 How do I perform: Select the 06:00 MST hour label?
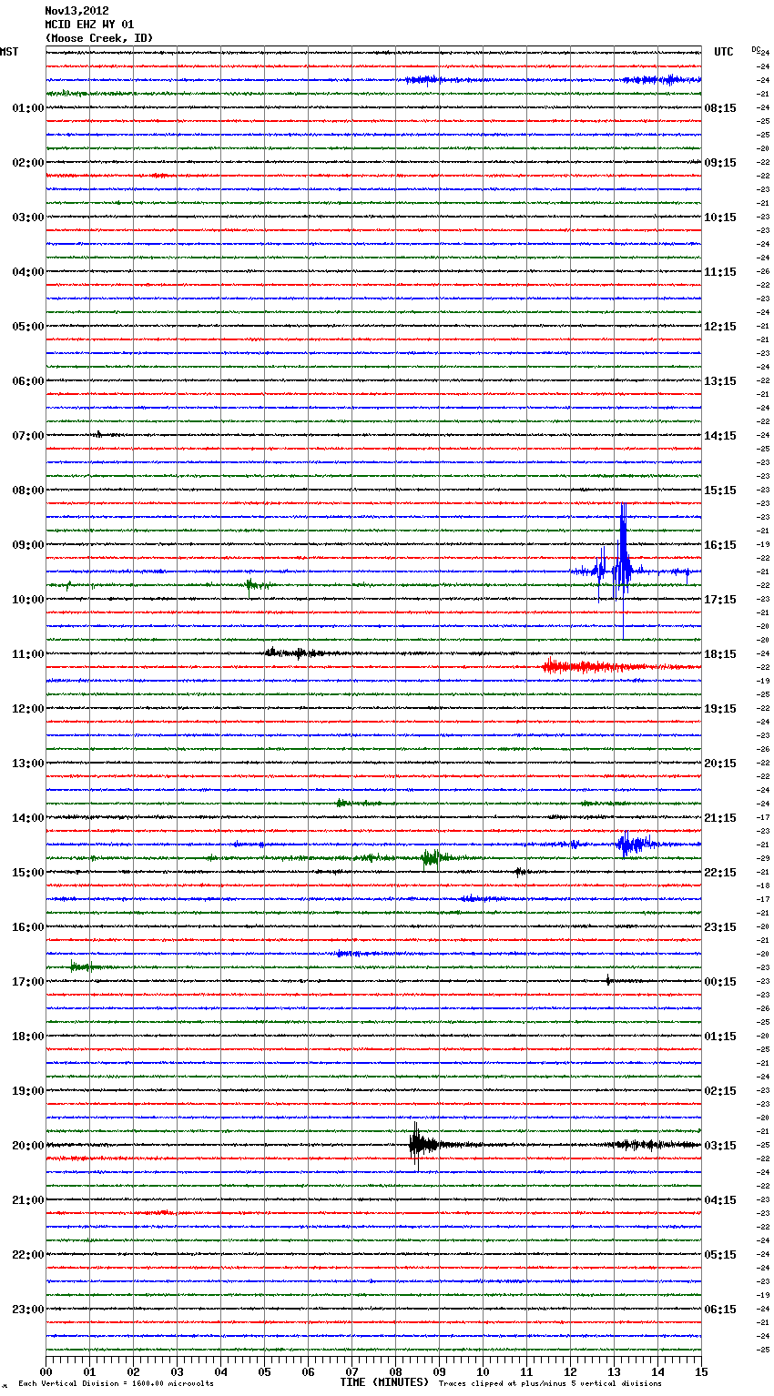[27, 381]
